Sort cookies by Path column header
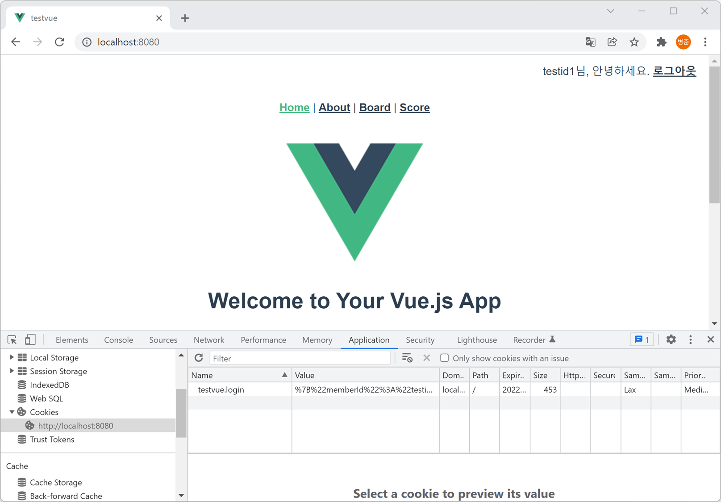The image size is (721, 502). pos(484,375)
